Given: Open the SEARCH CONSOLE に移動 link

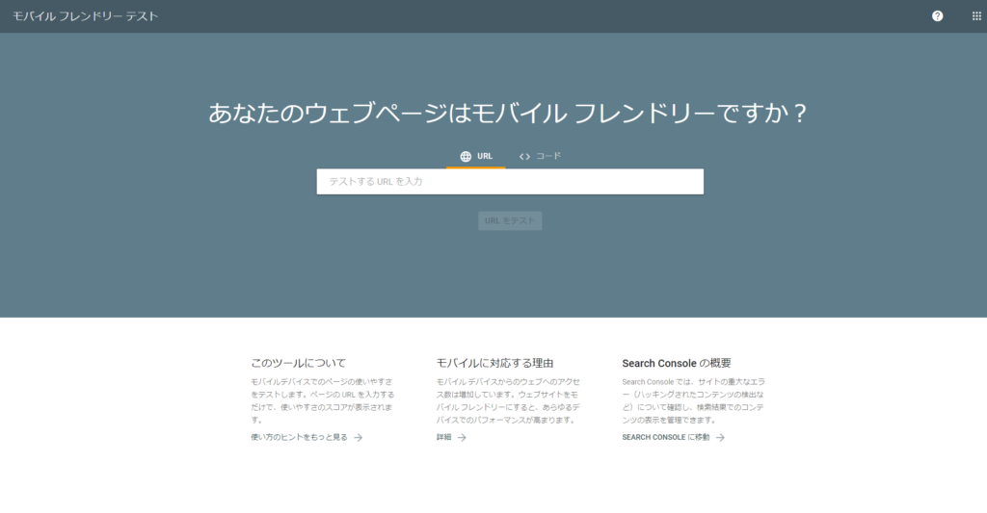Looking at the screenshot, I should (673, 438).
